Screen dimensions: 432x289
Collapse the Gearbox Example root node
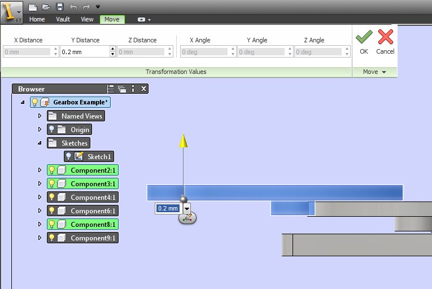pos(23,103)
